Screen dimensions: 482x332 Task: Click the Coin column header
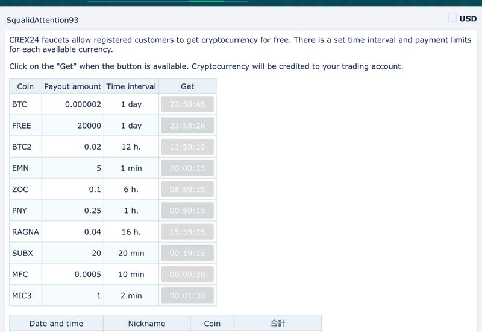point(25,86)
